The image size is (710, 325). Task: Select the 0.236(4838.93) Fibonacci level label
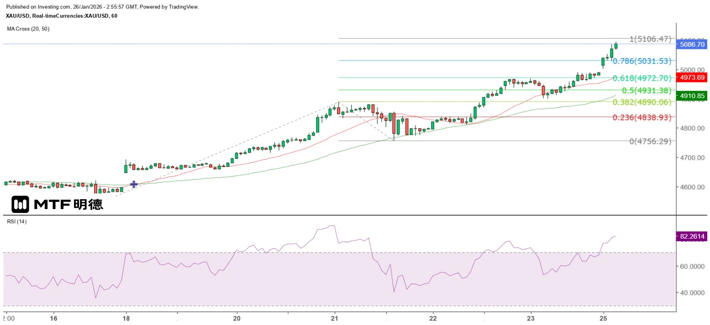[642, 117]
